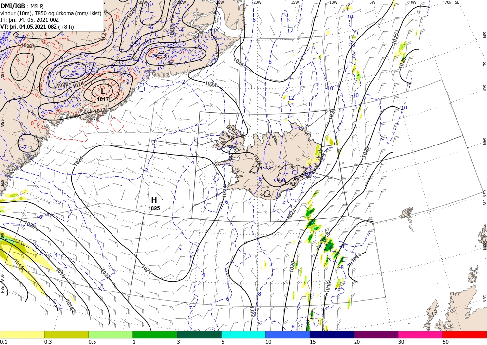
Task: Click the high pressure H symbol
Action: [154, 200]
